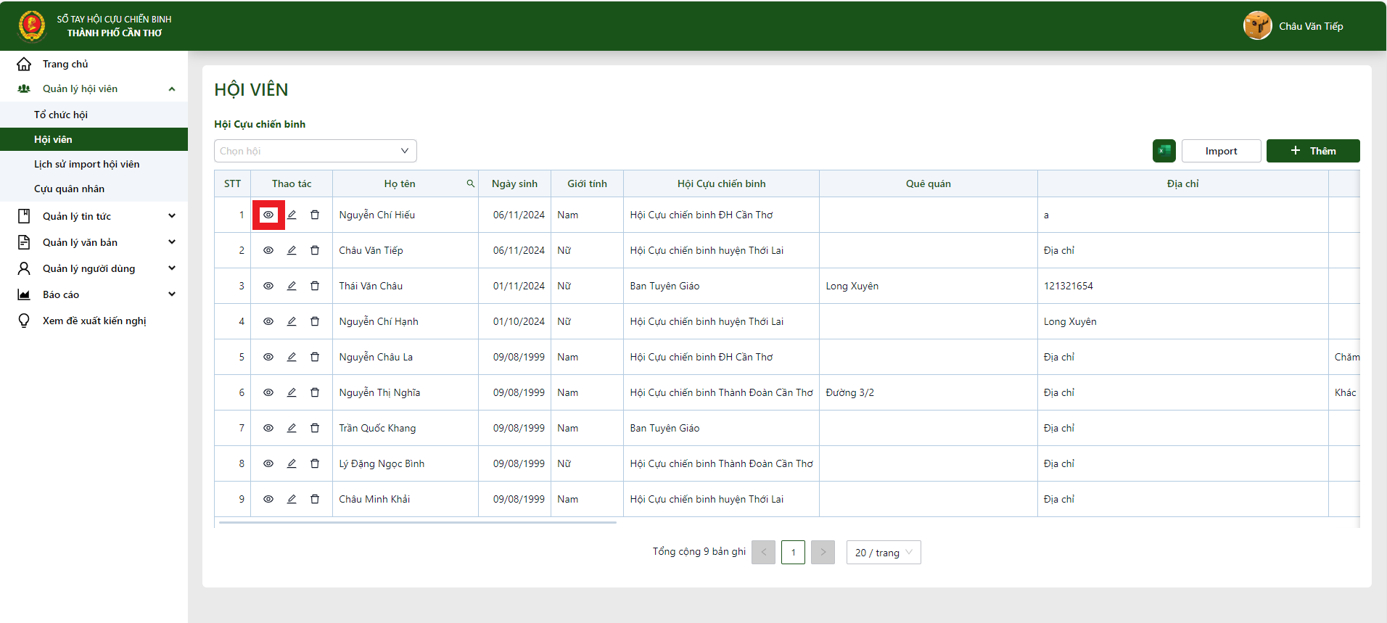View details of Nguyễn Châu La
1387x623 pixels.
(268, 357)
